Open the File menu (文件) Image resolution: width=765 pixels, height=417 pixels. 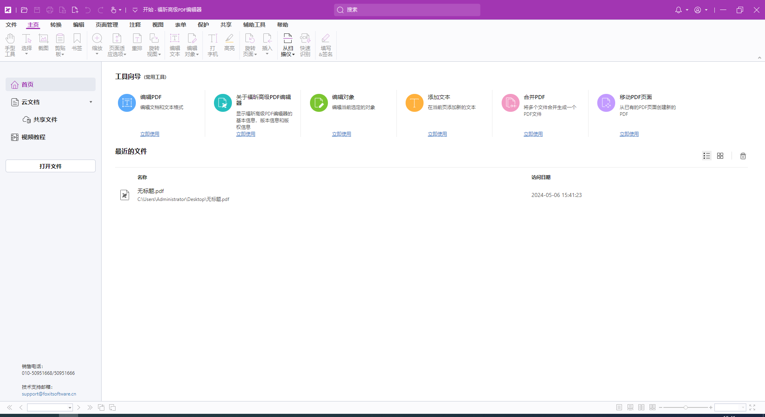coord(11,25)
